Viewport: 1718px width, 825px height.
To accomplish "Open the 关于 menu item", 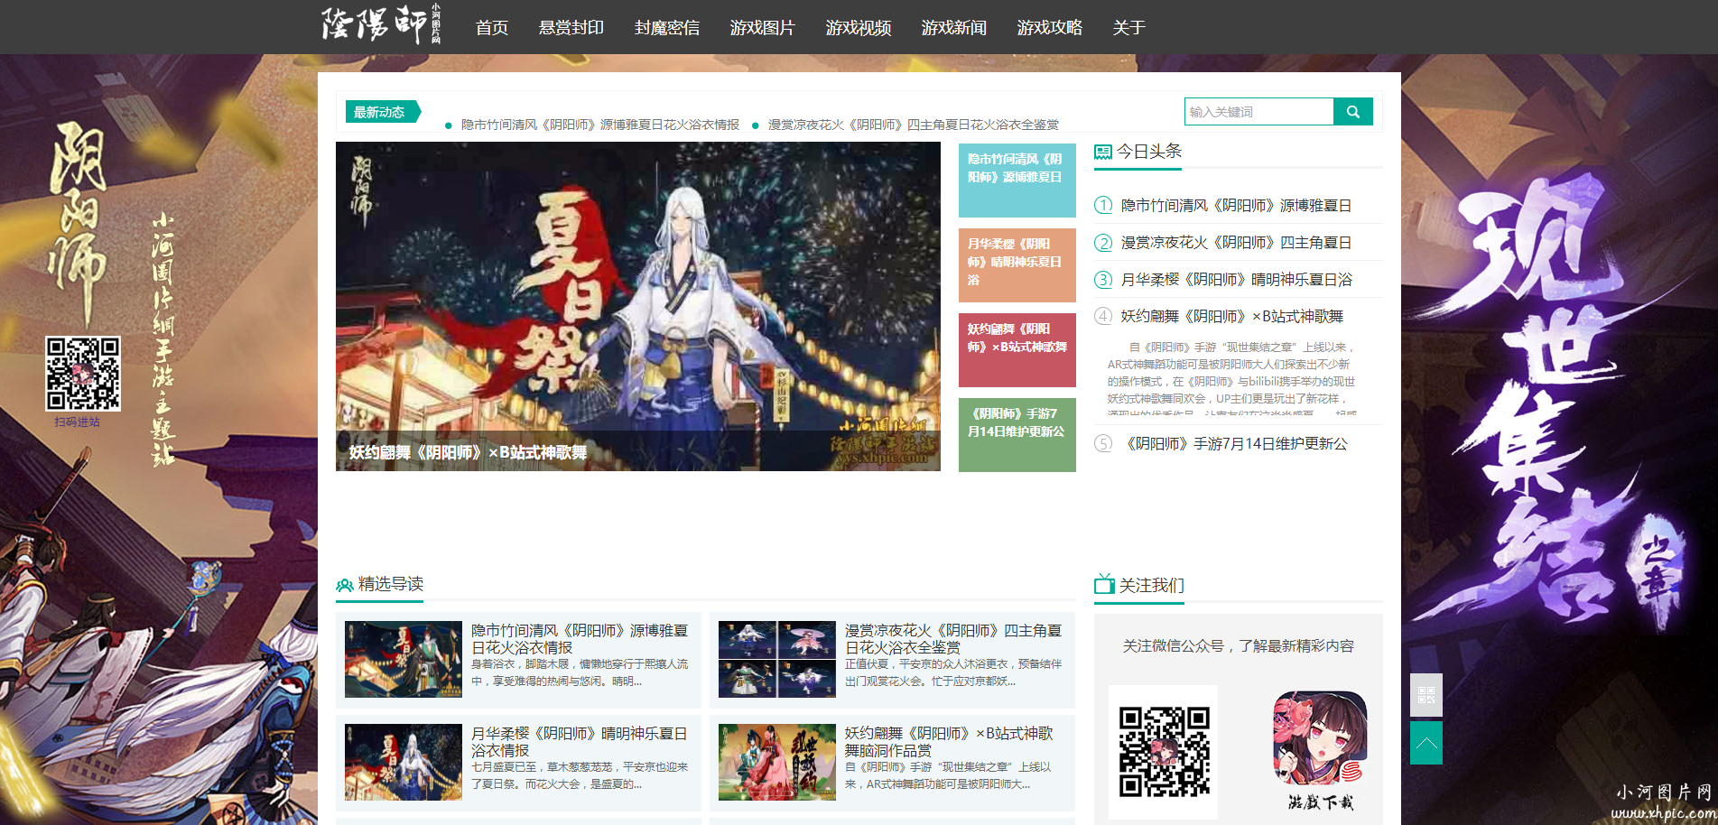I will [1129, 28].
